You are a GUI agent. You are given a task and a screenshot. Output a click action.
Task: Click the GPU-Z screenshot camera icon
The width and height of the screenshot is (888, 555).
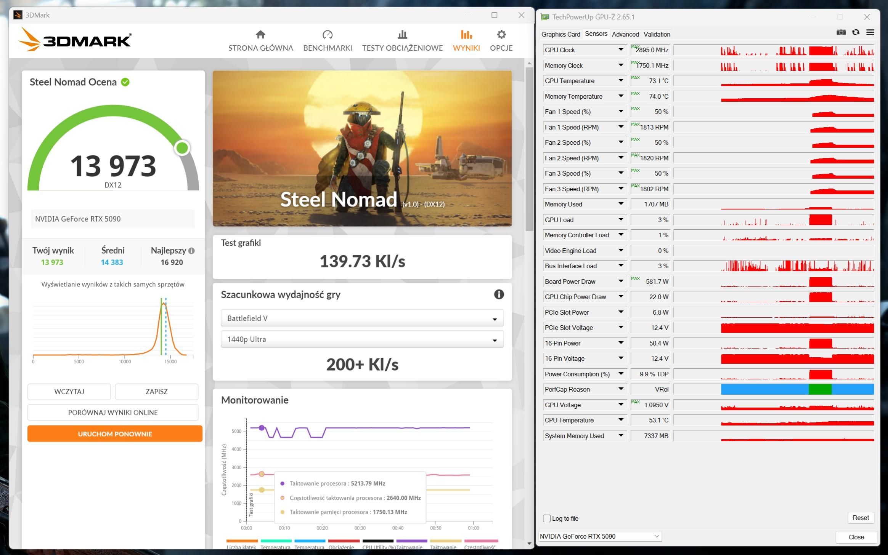coord(841,32)
